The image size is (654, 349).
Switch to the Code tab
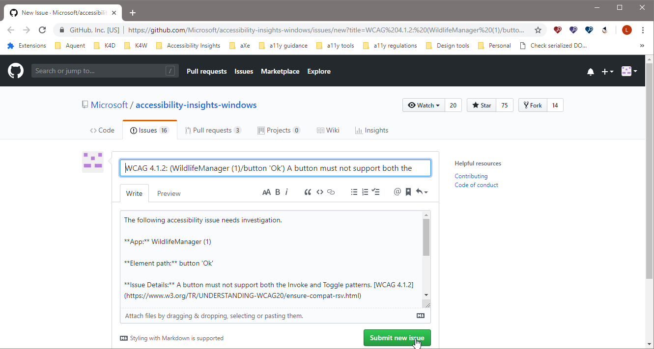pos(102,130)
